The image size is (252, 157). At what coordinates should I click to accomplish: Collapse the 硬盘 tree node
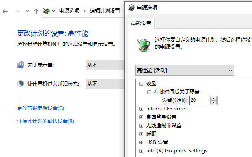141,84
